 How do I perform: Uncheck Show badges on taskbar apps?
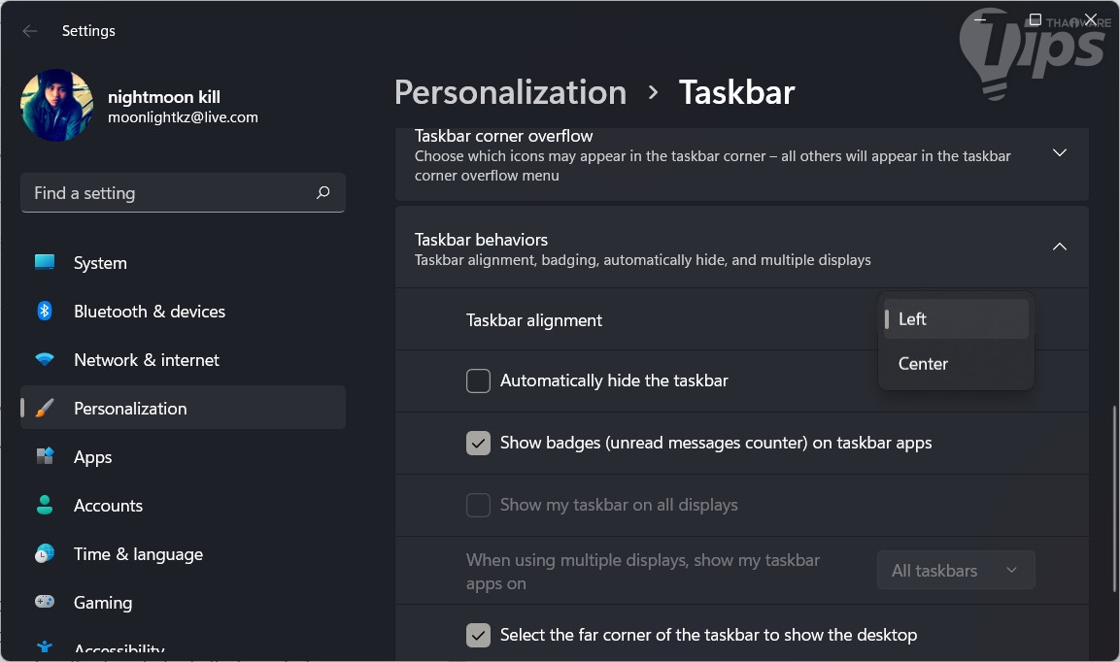pyautogui.click(x=478, y=443)
